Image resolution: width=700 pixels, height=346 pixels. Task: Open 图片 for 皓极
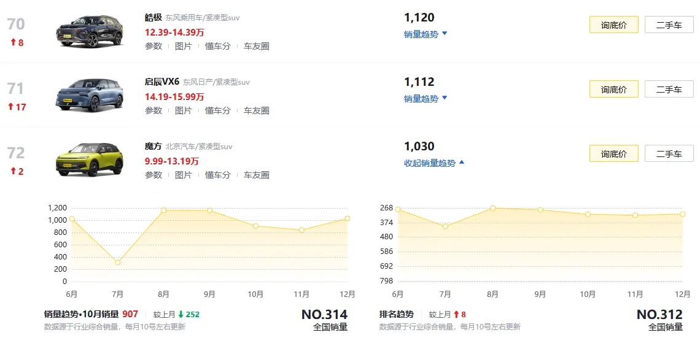(183, 47)
